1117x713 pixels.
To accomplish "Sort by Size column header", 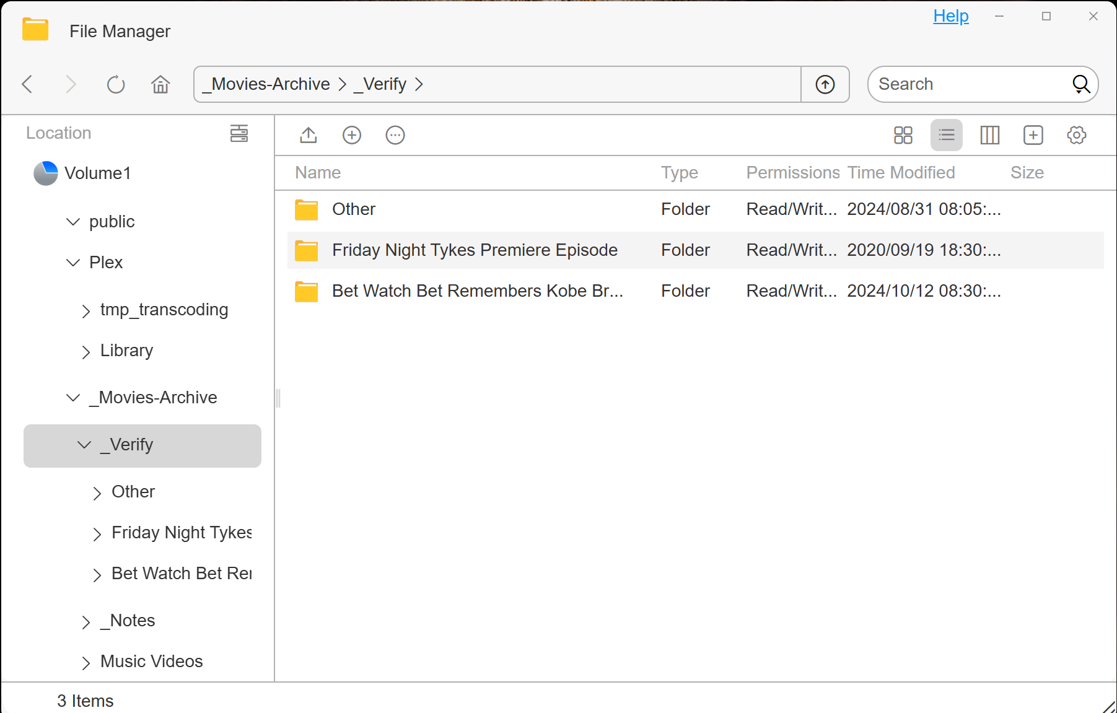I will pos(1027,173).
